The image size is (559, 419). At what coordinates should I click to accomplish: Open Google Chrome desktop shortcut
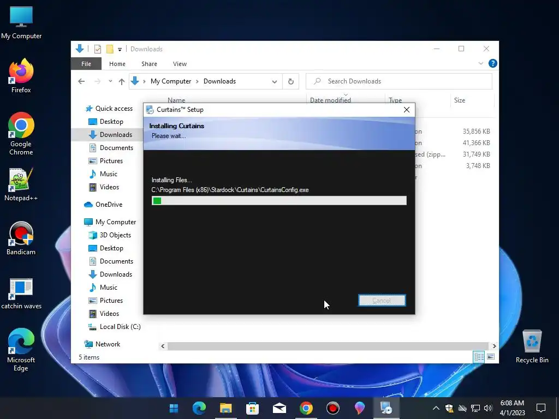point(21,134)
